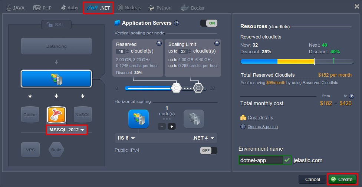The width and height of the screenshot is (362, 187).
Task: Adjust Reserved cloudlets stepper arrows
Action: [x=127, y=51]
